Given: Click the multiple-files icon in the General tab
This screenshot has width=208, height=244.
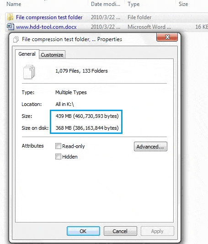Looking at the screenshot, I should 29,72.
